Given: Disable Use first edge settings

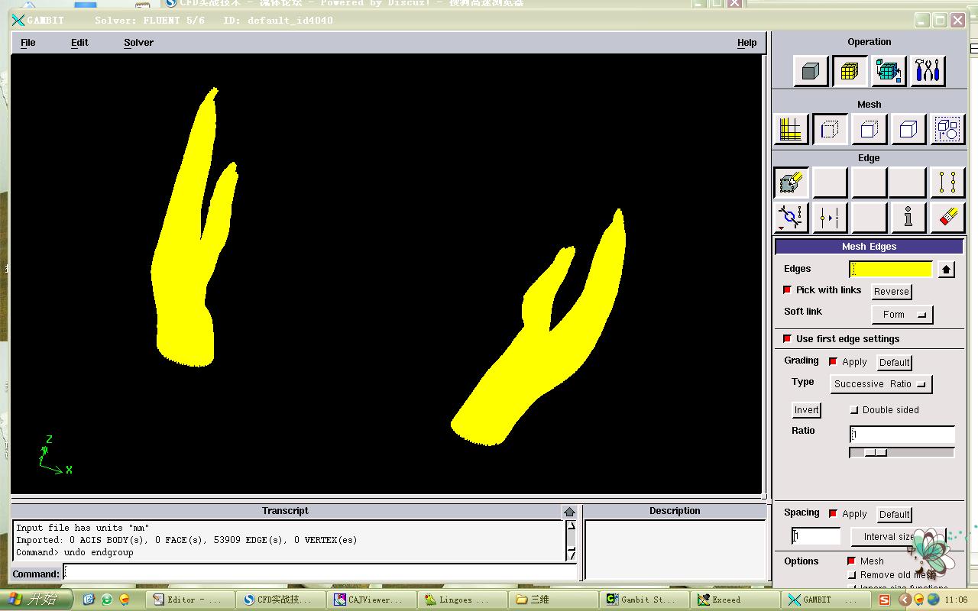Looking at the screenshot, I should [x=787, y=339].
